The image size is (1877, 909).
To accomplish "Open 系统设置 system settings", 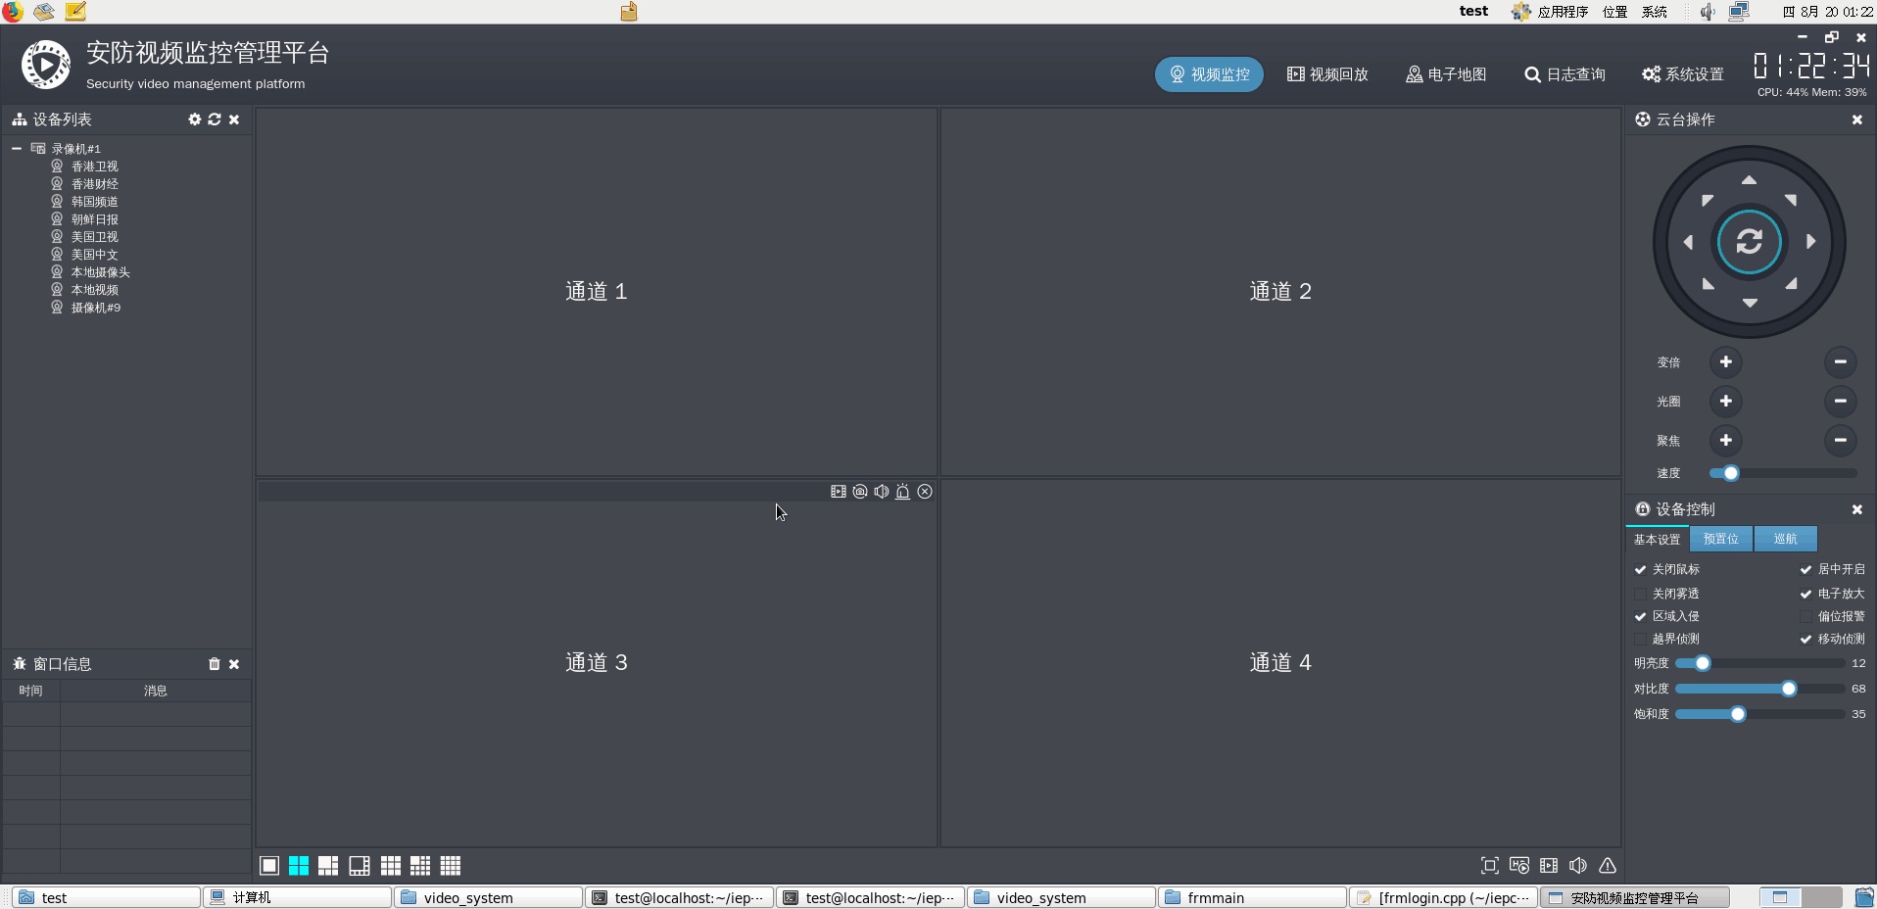I will click(x=1683, y=74).
